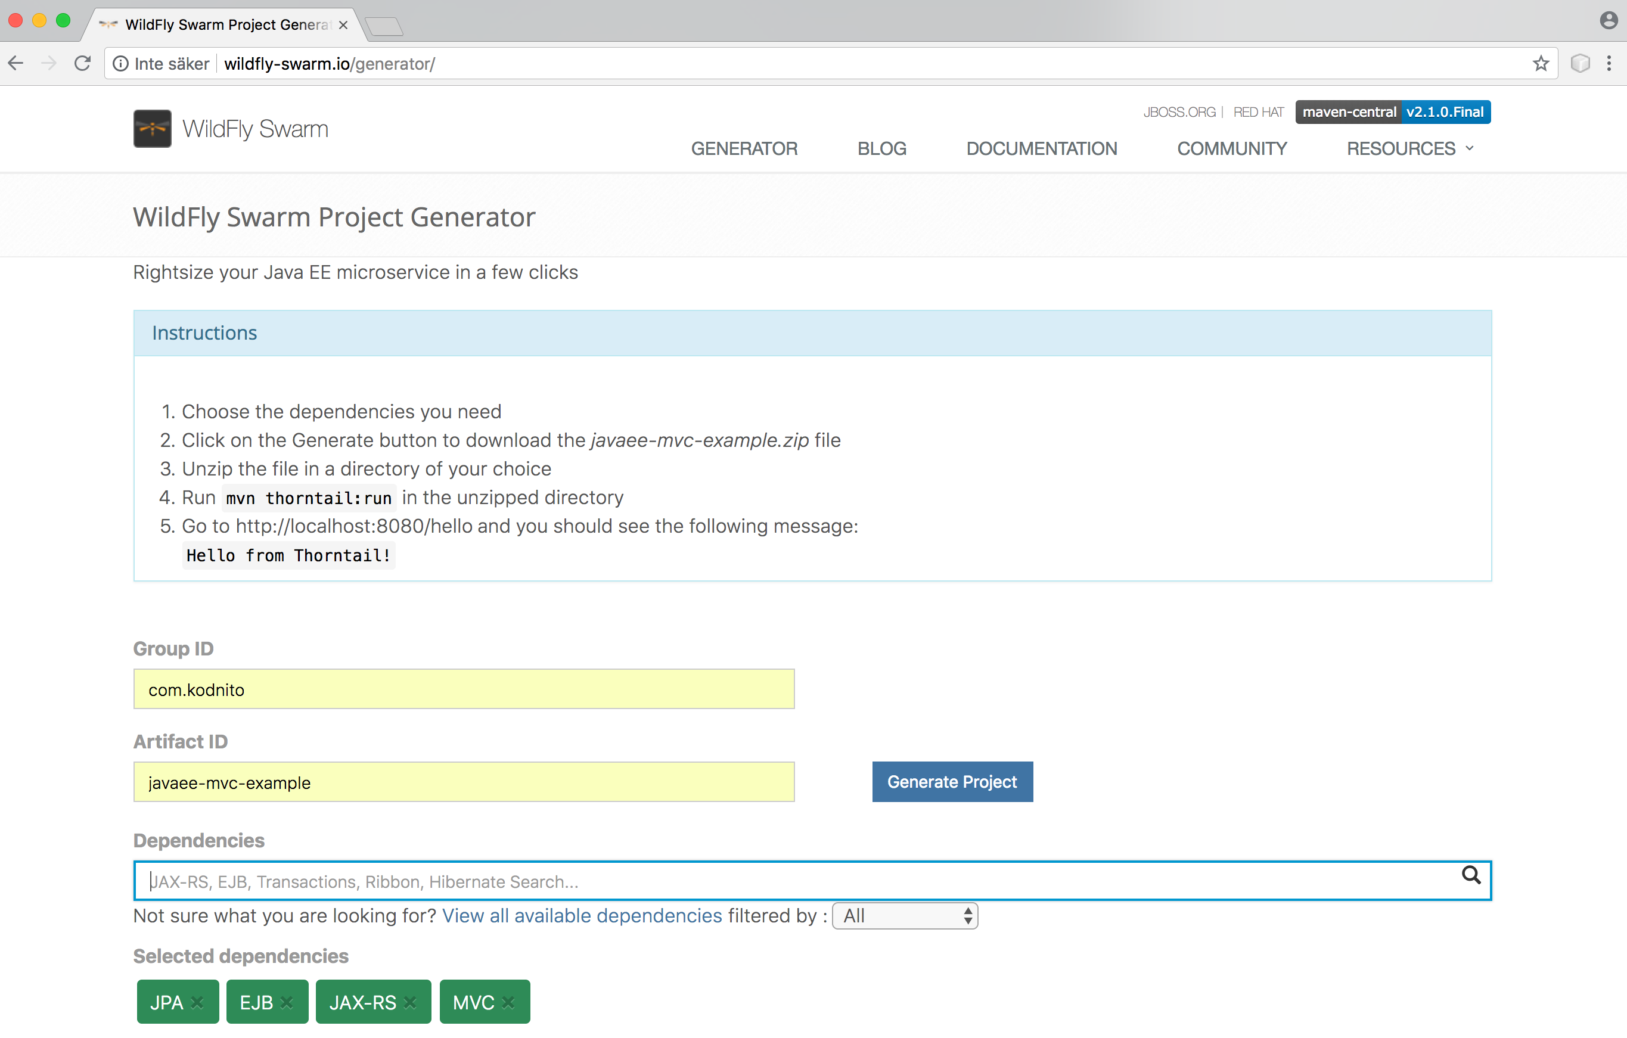Open the DOCUMENTATION nav item
The height and width of the screenshot is (1038, 1627).
pos(1041,148)
